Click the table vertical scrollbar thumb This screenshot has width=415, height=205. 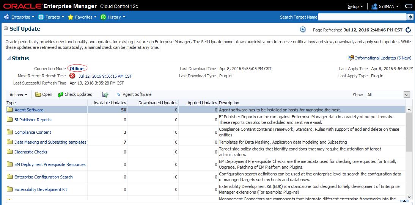coord(409,132)
